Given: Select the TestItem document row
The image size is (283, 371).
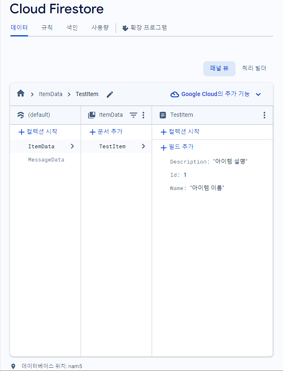Looking at the screenshot, I should 117,146.
